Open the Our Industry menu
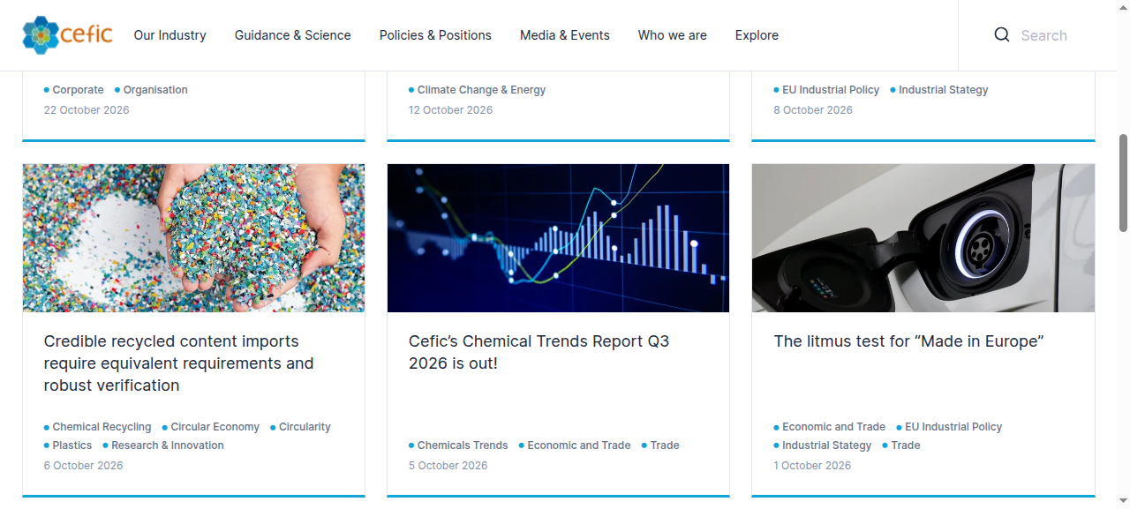This screenshot has width=1130, height=509. click(169, 35)
